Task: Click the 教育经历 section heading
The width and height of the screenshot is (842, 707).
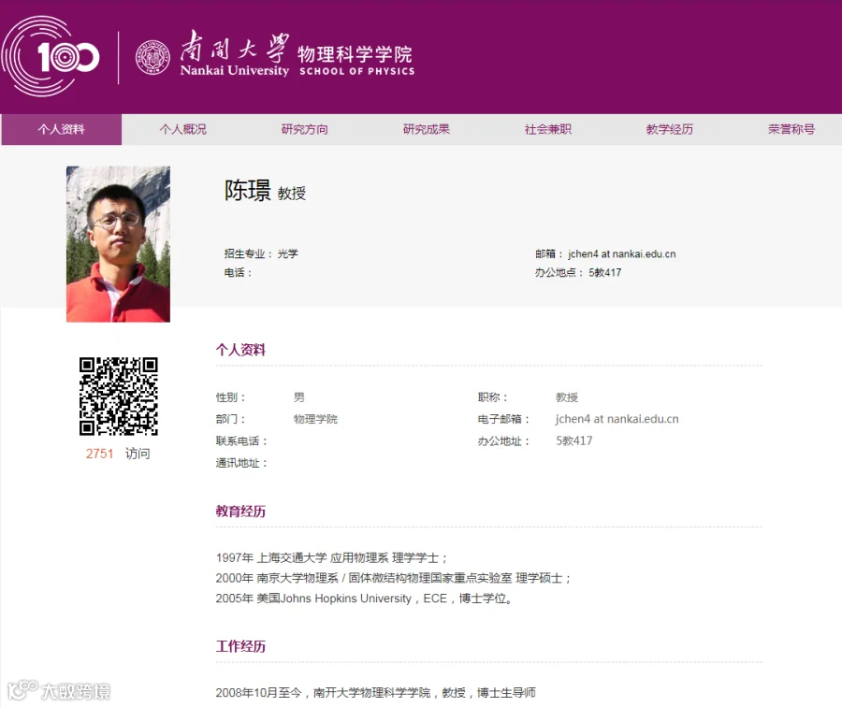Action: coord(240,512)
